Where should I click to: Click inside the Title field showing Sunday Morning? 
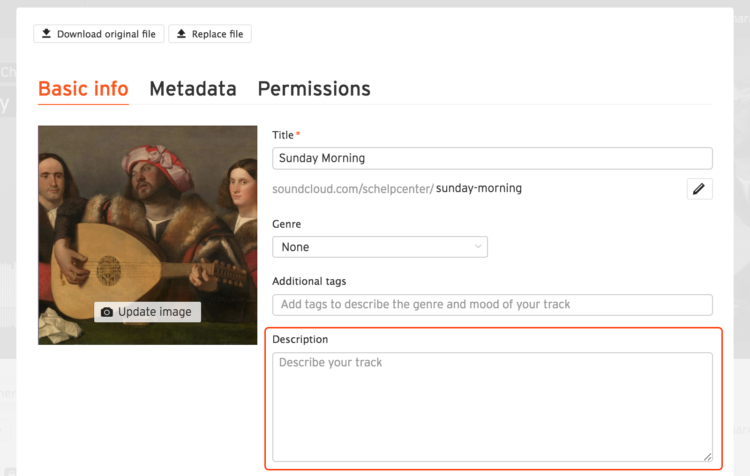point(492,158)
